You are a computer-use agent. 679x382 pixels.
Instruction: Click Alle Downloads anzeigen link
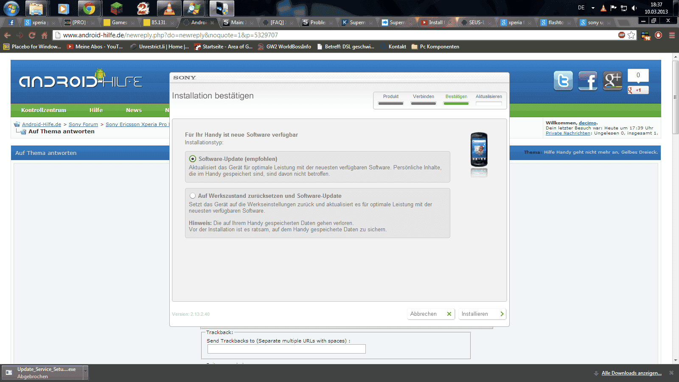coord(631,373)
